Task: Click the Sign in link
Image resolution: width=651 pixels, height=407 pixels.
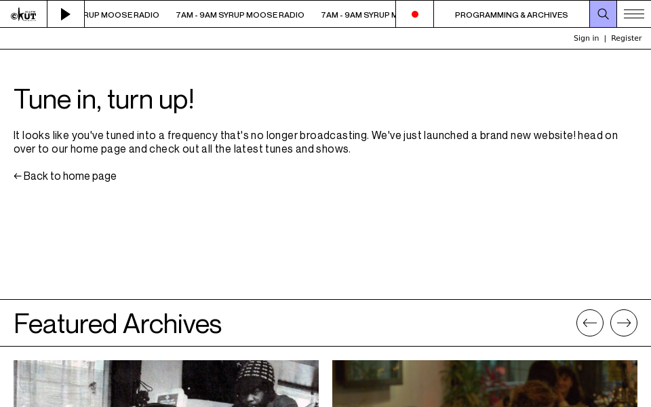Action: coord(586,38)
